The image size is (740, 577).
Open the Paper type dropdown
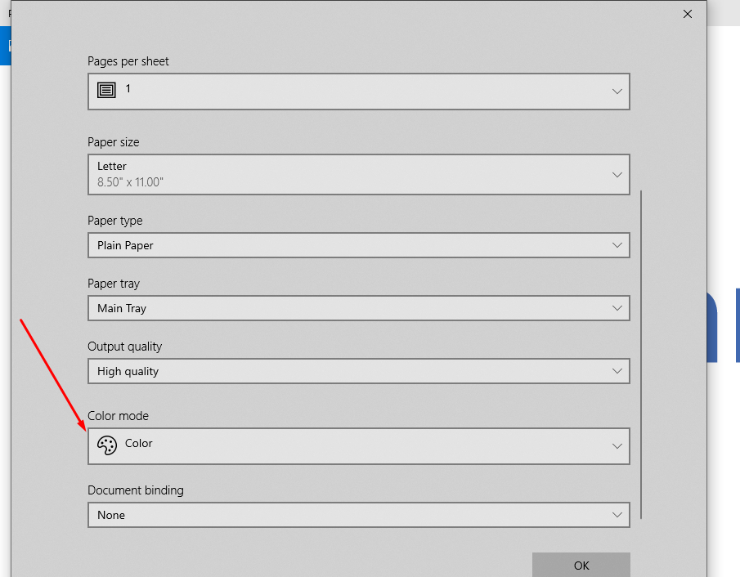tap(358, 245)
